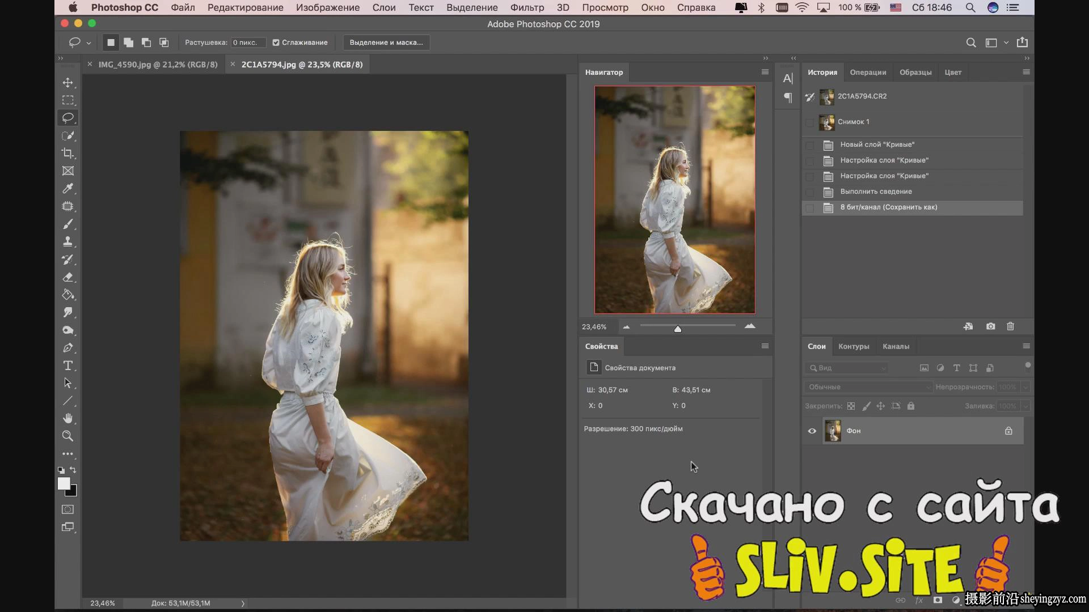Select the Move tool
Screen dimensions: 1089x612
point(67,83)
